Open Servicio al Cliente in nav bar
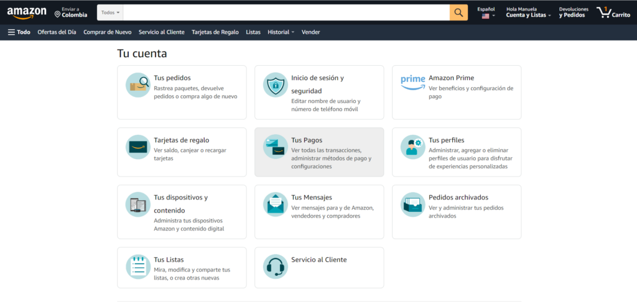637x302 pixels. [161, 32]
